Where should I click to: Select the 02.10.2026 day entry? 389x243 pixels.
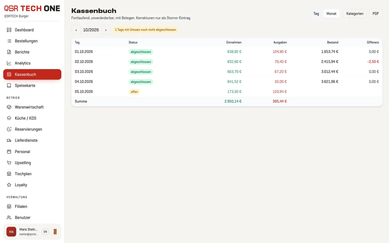tap(227, 62)
